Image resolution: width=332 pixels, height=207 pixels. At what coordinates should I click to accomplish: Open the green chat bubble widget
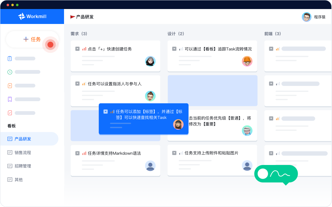276,174
